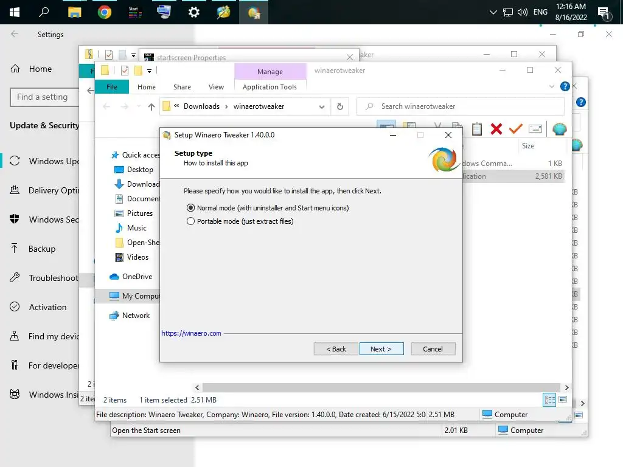623x467 pixels.
Task: Open the View ribbon tab
Action: (216, 86)
